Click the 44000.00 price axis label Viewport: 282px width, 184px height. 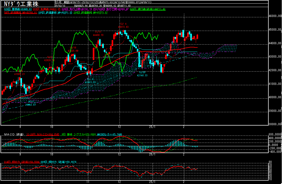point(275,43)
